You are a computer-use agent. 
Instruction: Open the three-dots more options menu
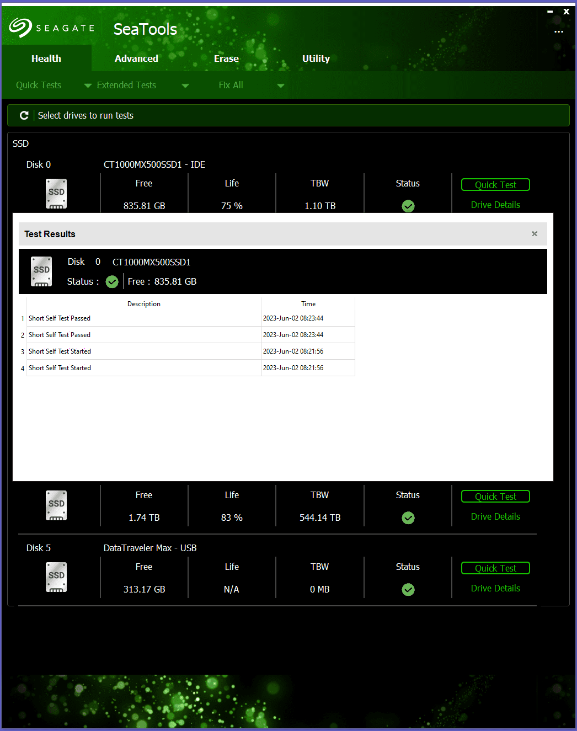click(x=559, y=31)
